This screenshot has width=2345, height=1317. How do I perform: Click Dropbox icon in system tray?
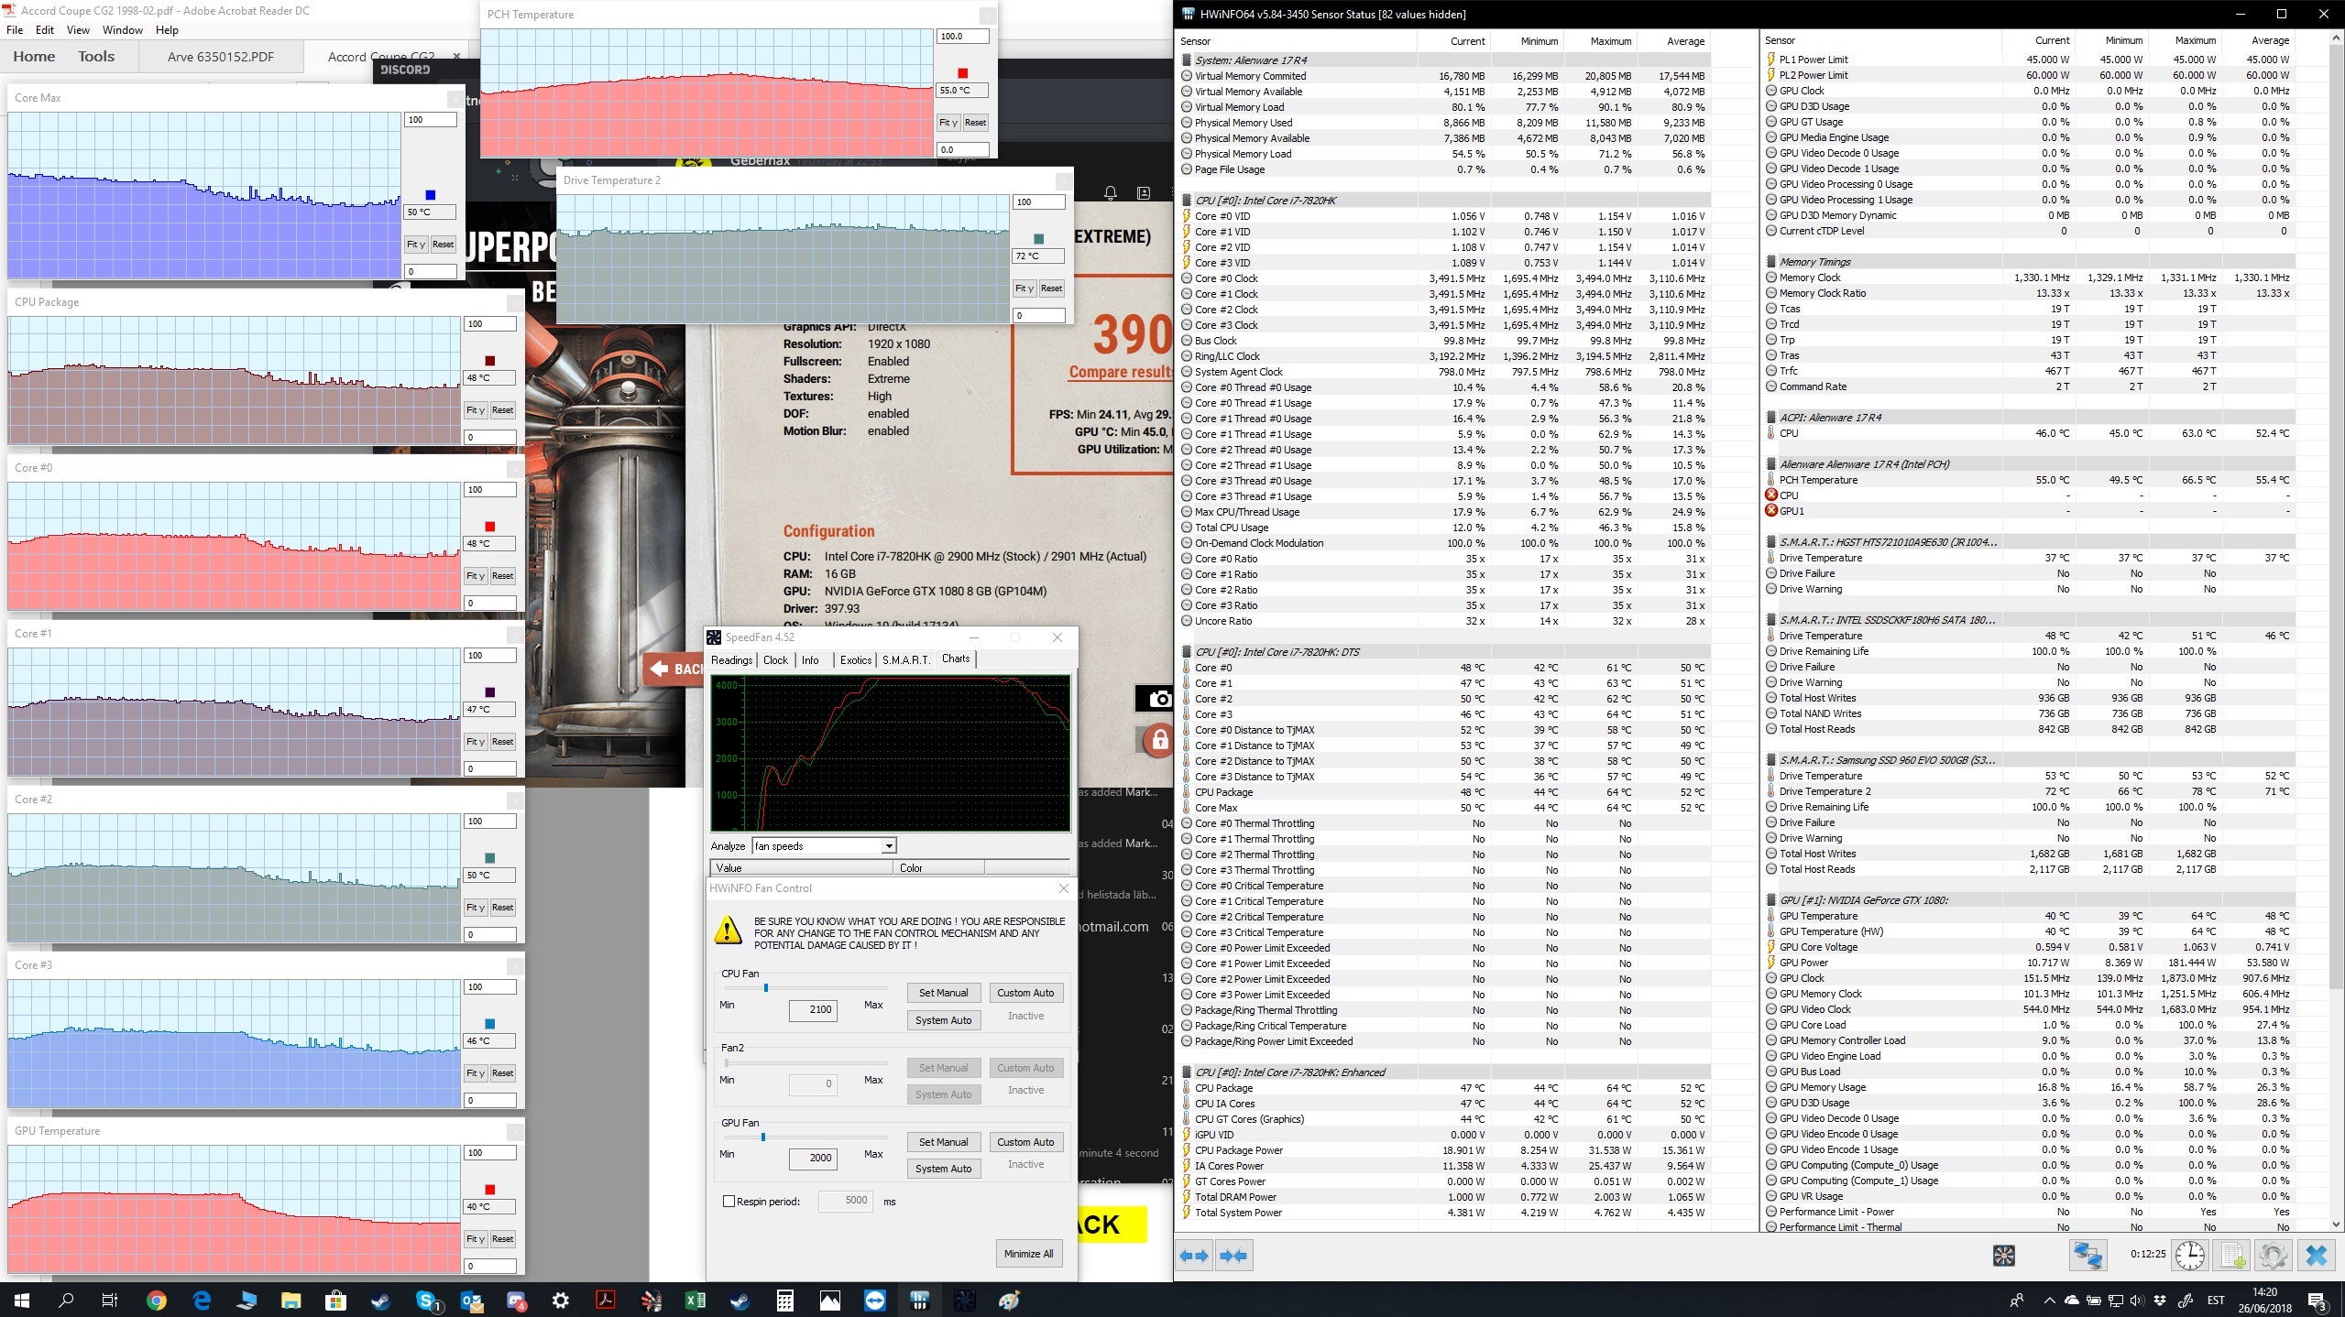point(2160,1301)
